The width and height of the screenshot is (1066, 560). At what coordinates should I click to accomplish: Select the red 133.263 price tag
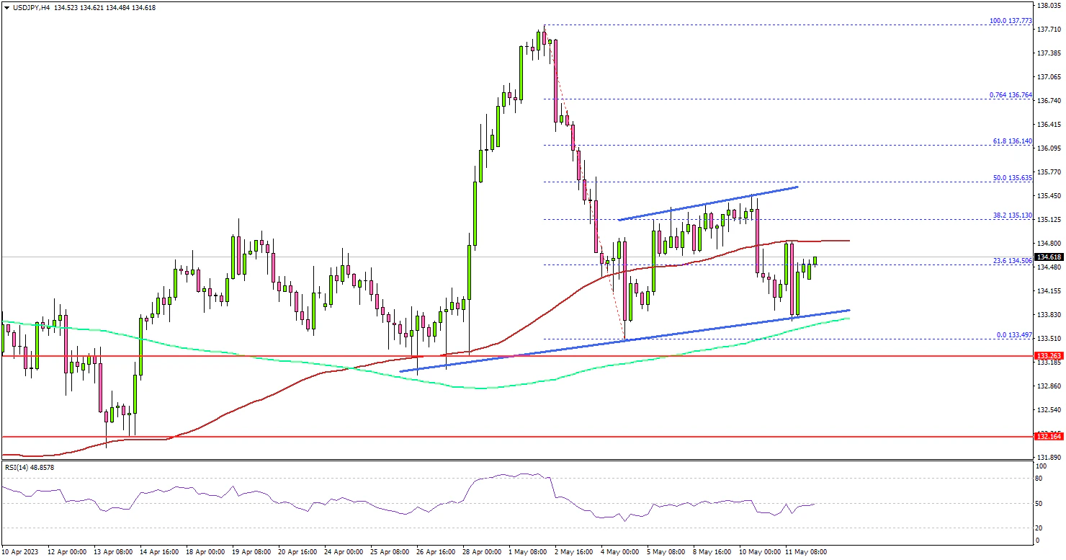pyautogui.click(x=1048, y=356)
